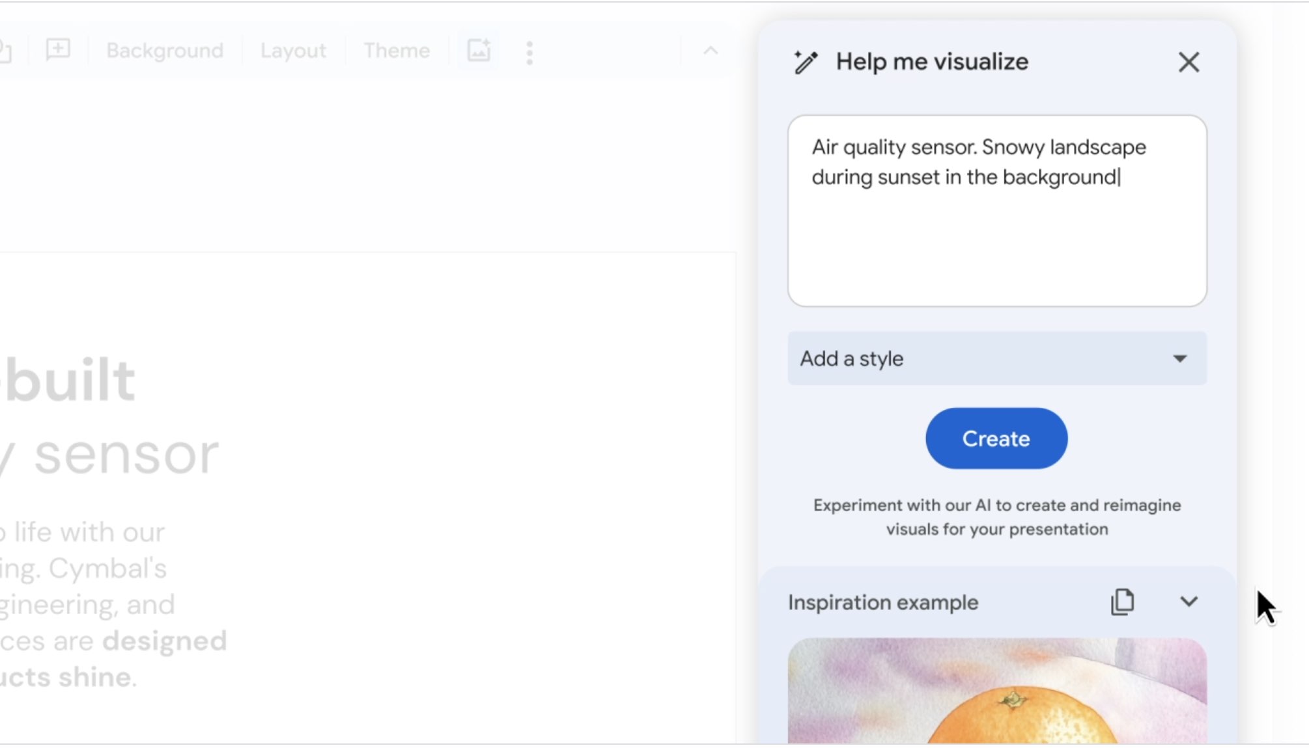Click the Help me visualize toolbar image icon
Image resolution: width=1309 pixels, height=748 pixels.
(479, 51)
